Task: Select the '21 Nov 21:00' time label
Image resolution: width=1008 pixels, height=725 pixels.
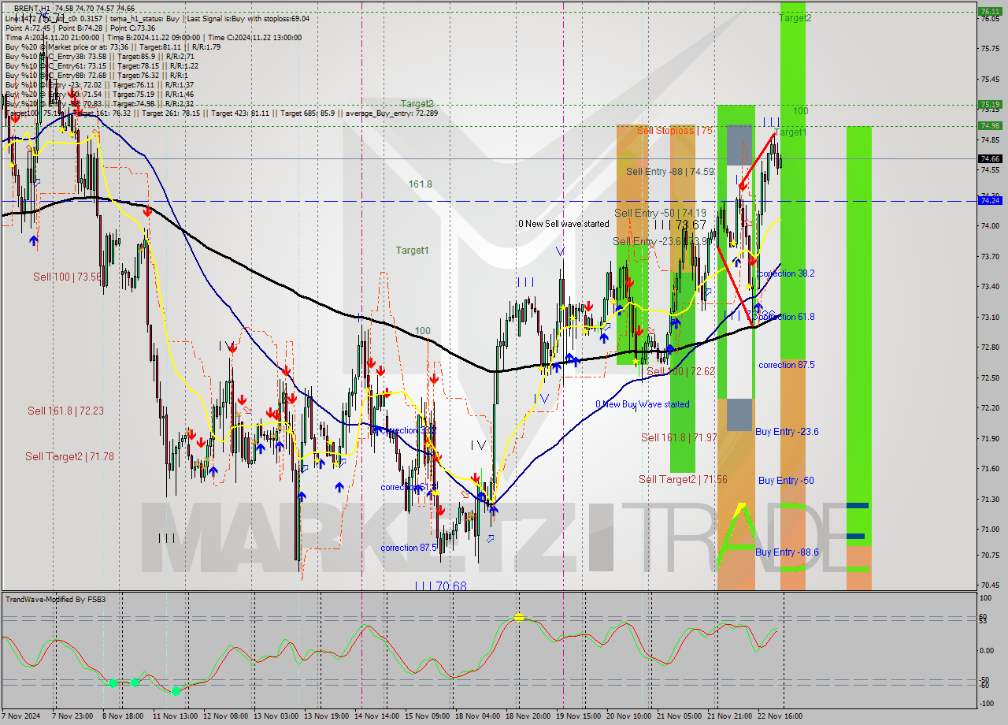Action: click(x=729, y=716)
